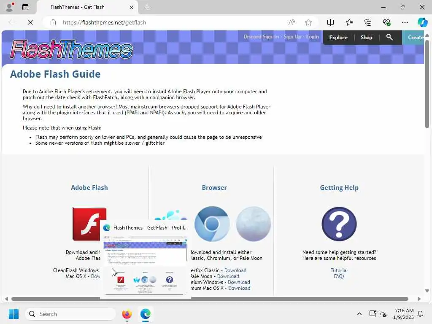Click the Browser section heading

point(214,188)
